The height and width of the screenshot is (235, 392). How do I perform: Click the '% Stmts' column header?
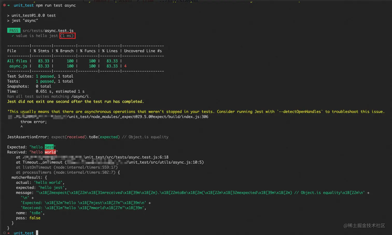point(41,51)
